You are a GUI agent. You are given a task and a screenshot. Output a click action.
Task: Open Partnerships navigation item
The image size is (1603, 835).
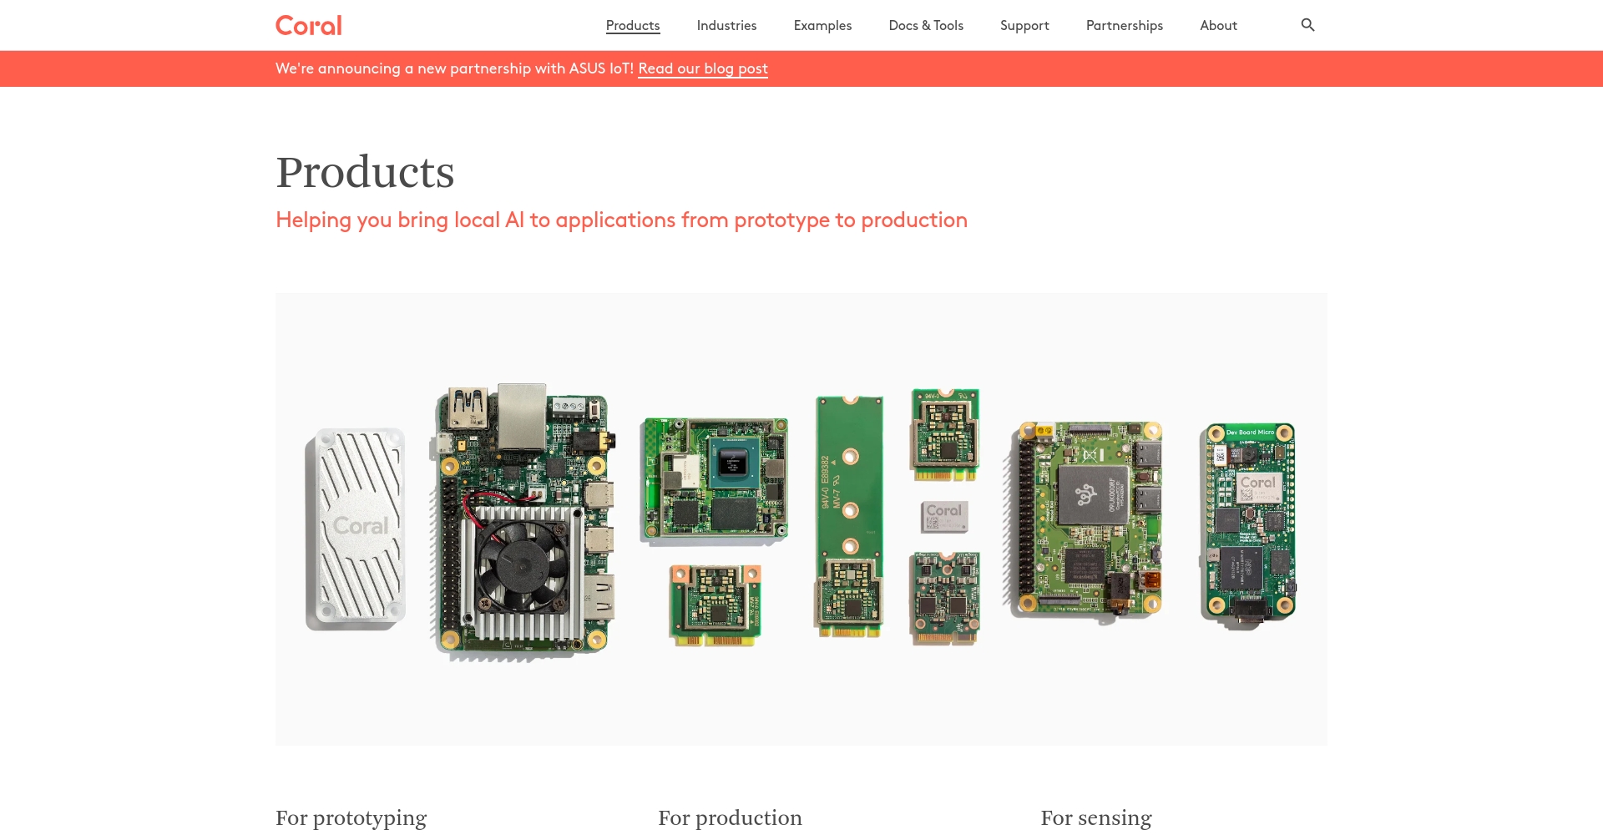point(1124,25)
